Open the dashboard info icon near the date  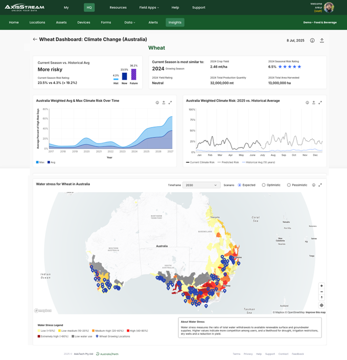tap(312, 40)
